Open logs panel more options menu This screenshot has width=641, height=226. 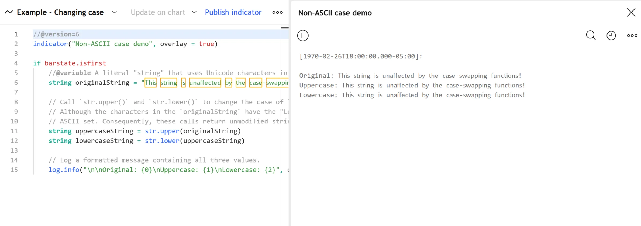(x=632, y=36)
